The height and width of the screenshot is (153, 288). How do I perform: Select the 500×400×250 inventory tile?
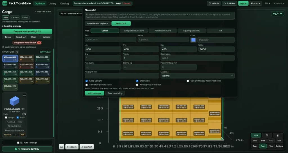point(26,73)
